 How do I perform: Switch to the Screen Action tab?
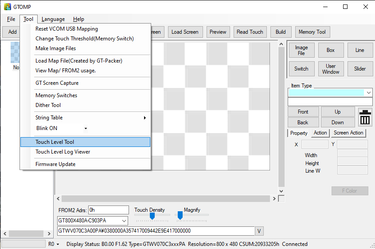(x=348, y=133)
